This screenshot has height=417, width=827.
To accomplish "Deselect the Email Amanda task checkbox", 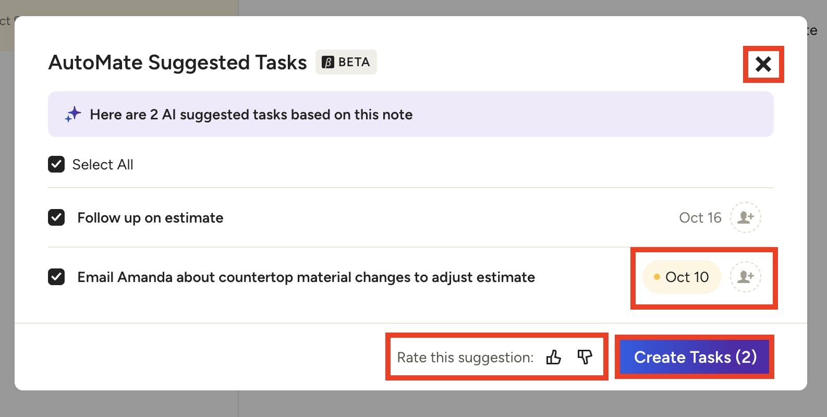I will pyautogui.click(x=56, y=277).
